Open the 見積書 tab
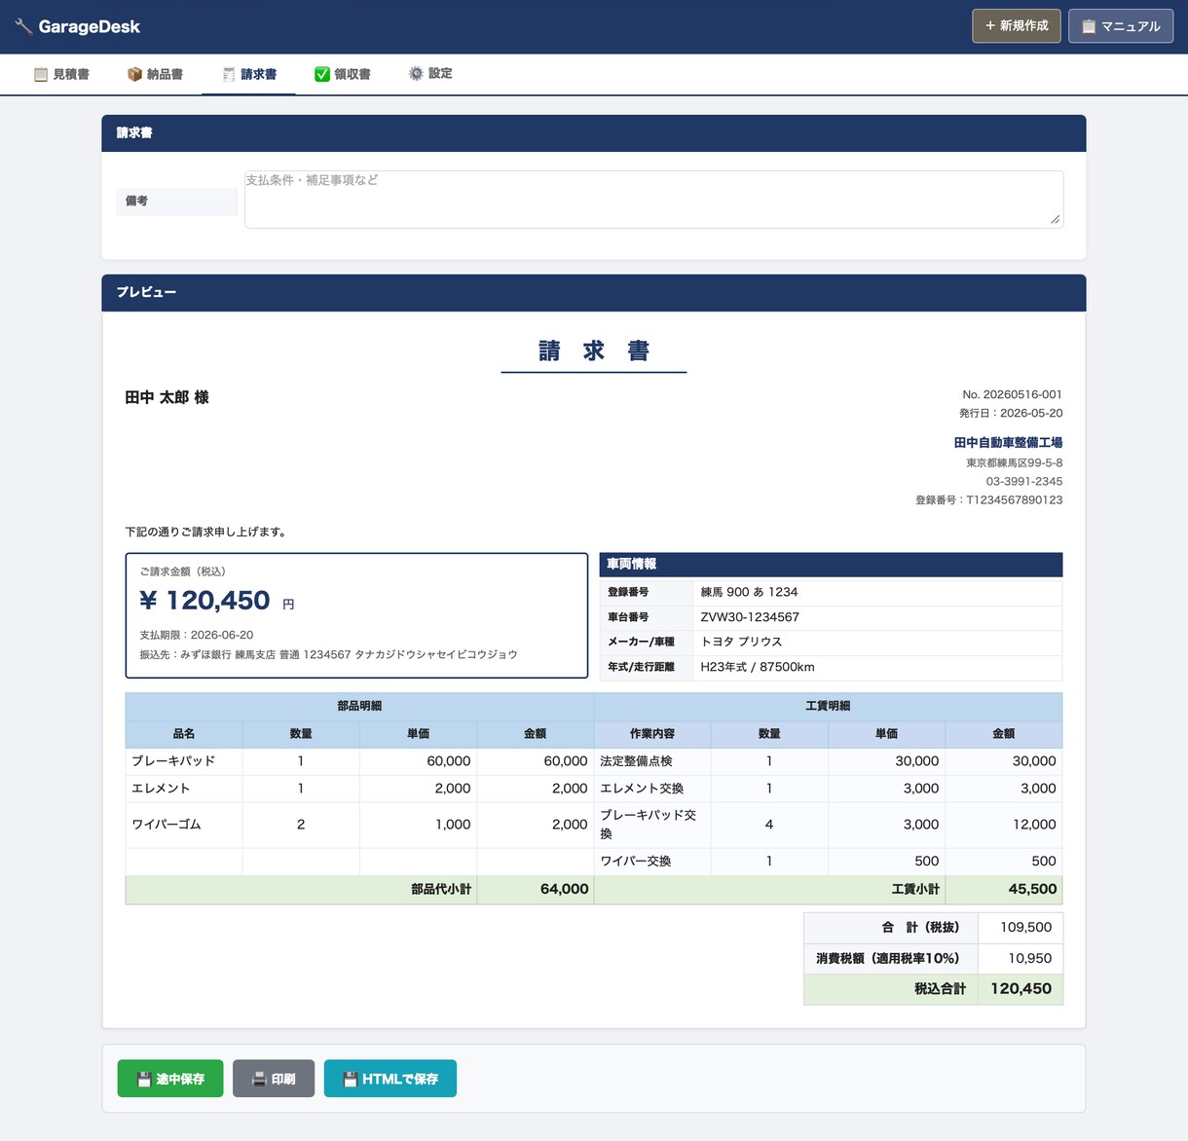Image resolution: width=1188 pixels, height=1141 pixels. (x=61, y=74)
